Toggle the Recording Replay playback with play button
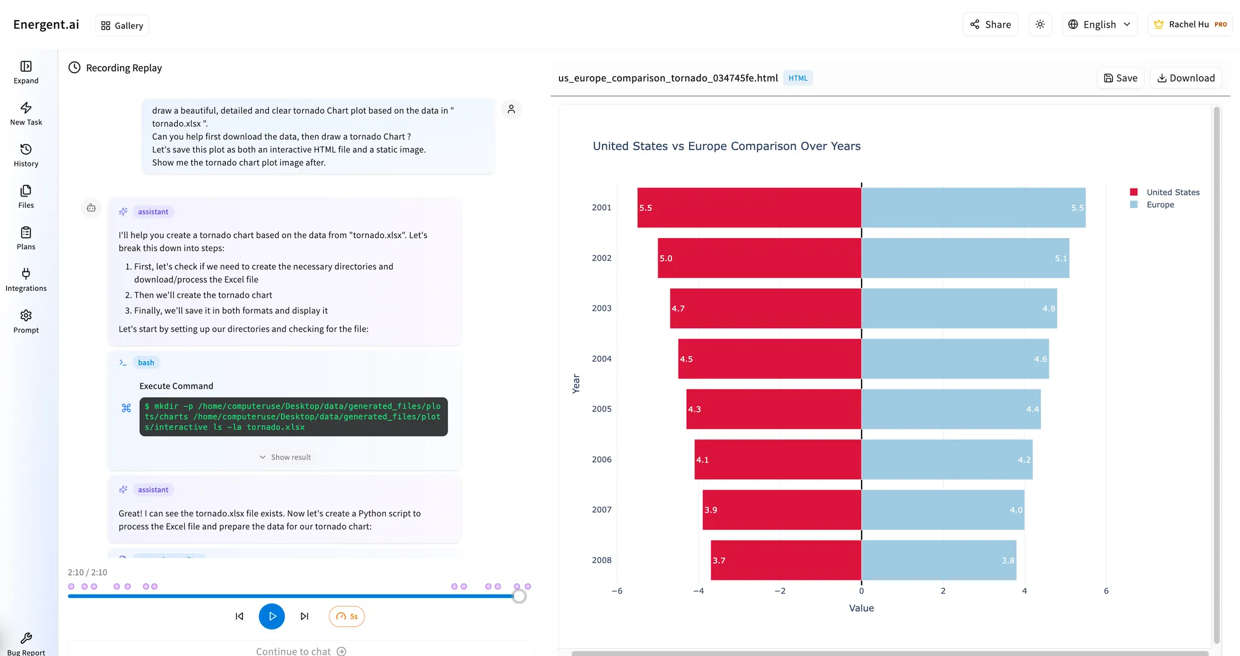This screenshot has width=1240, height=656. (x=272, y=616)
